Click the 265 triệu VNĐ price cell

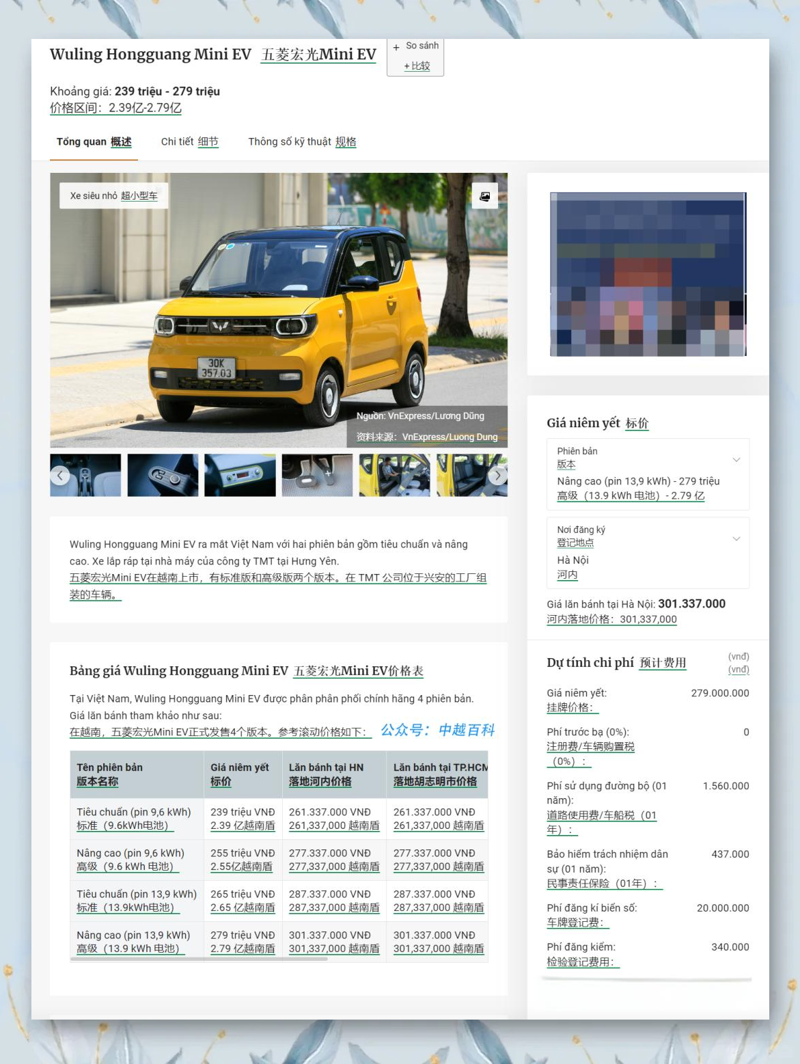coord(243,901)
